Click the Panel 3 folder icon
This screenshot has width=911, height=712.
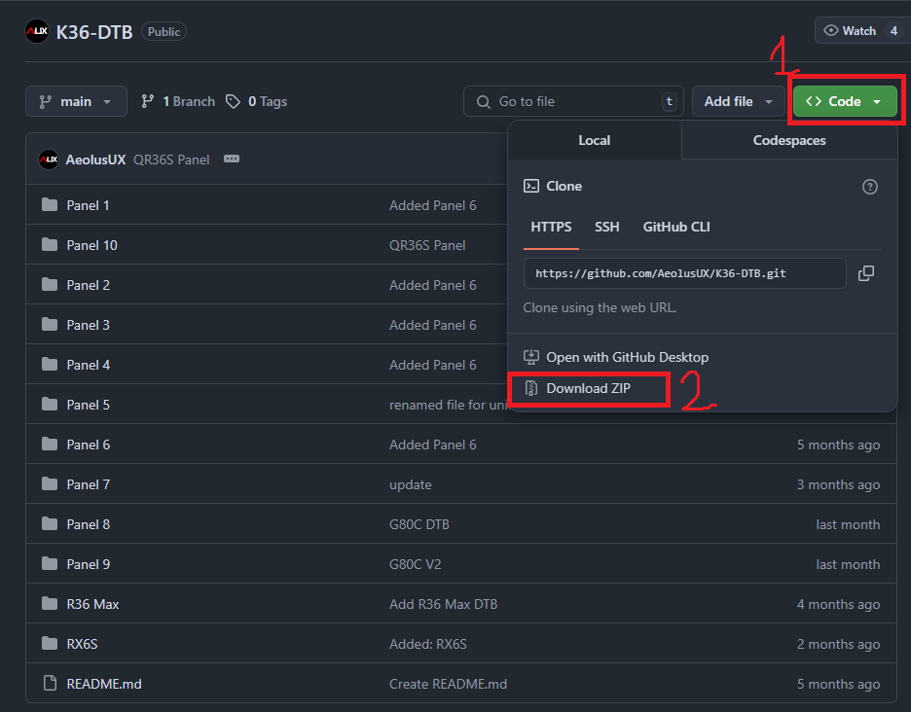[x=50, y=324]
